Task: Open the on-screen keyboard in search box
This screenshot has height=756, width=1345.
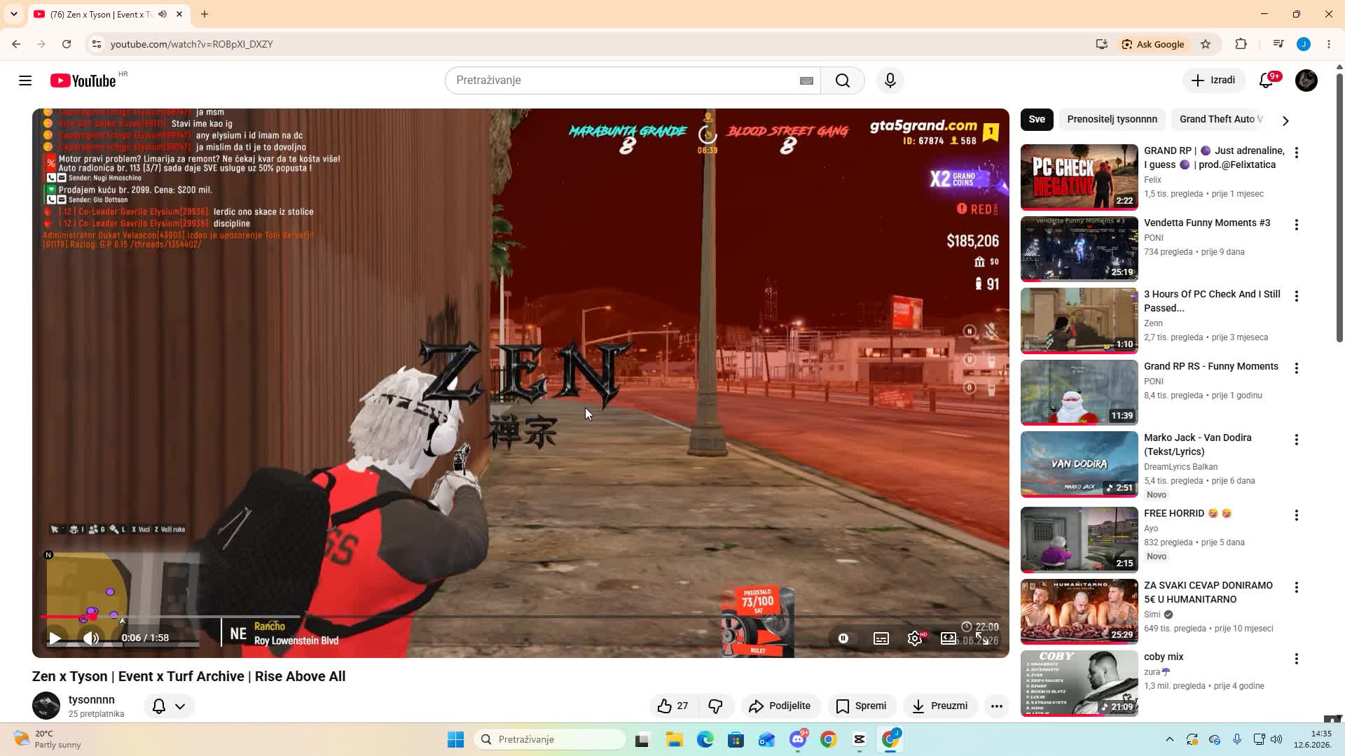Action: pos(806,80)
